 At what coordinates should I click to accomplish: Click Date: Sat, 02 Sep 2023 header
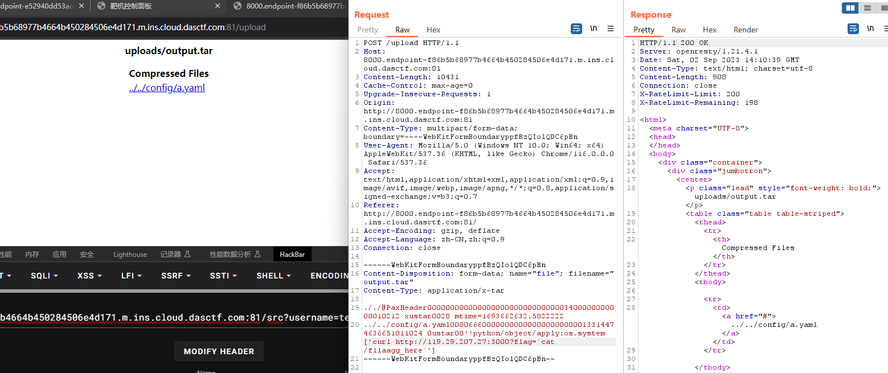pos(719,60)
